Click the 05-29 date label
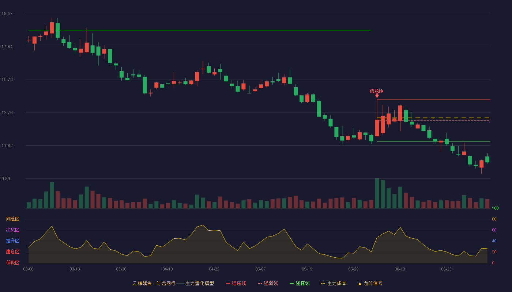512x292 pixels. point(353,269)
